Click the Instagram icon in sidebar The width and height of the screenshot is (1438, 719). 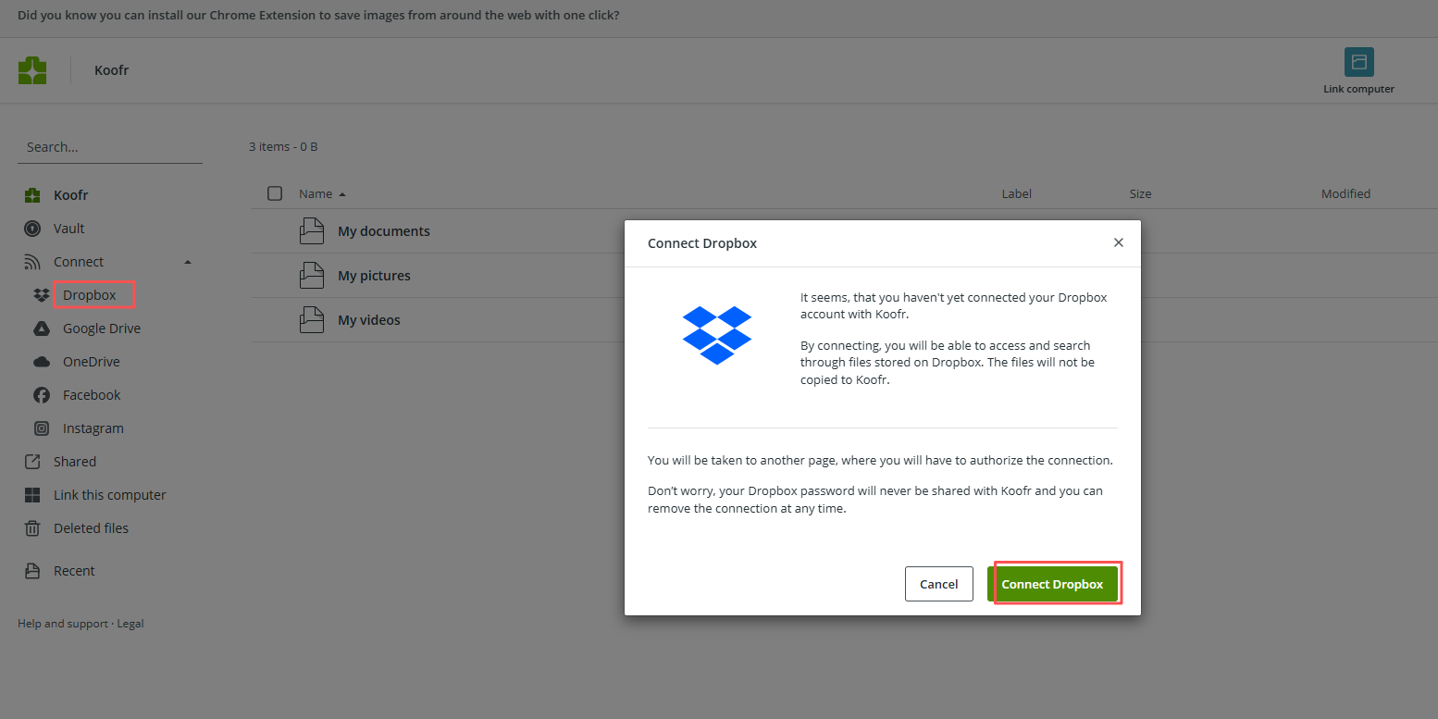click(42, 428)
